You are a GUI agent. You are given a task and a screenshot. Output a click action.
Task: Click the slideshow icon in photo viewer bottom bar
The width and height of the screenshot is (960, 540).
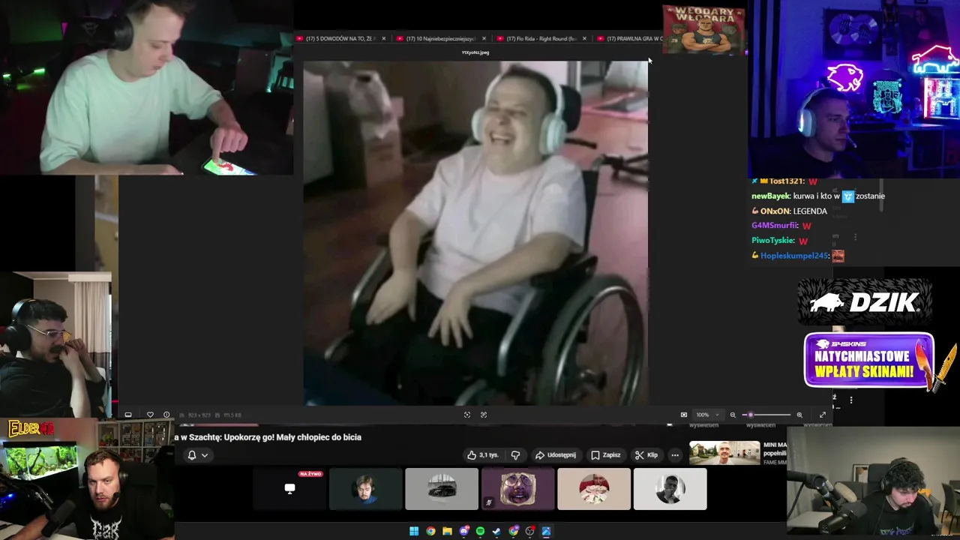[128, 415]
